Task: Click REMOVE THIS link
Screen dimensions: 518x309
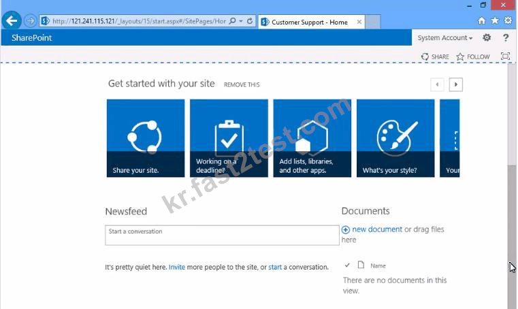Action: 242,85
